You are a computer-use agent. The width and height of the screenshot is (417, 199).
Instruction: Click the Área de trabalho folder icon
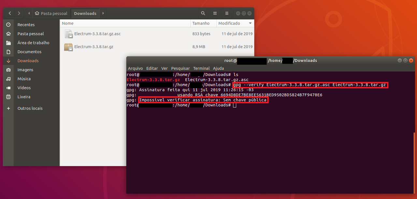[x=8, y=43]
